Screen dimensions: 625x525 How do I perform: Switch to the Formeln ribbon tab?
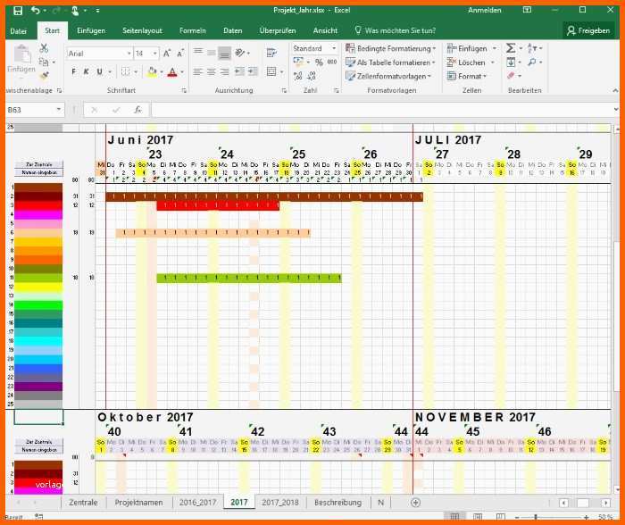pyautogui.click(x=193, y=30)
